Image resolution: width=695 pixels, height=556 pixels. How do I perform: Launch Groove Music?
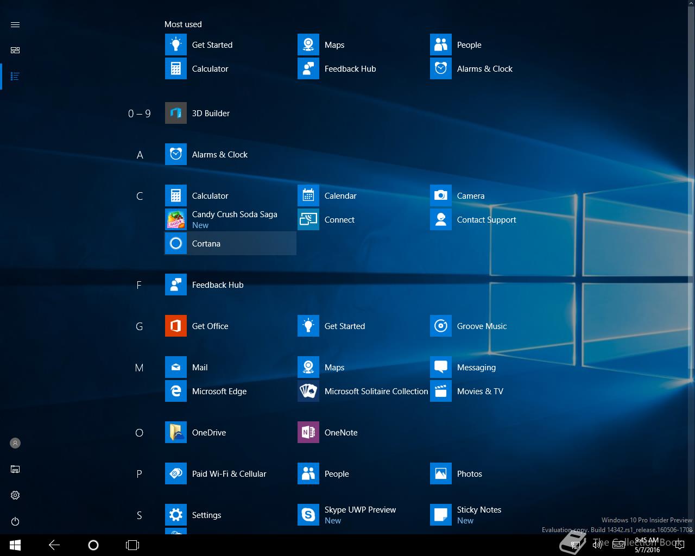[495, 326]
